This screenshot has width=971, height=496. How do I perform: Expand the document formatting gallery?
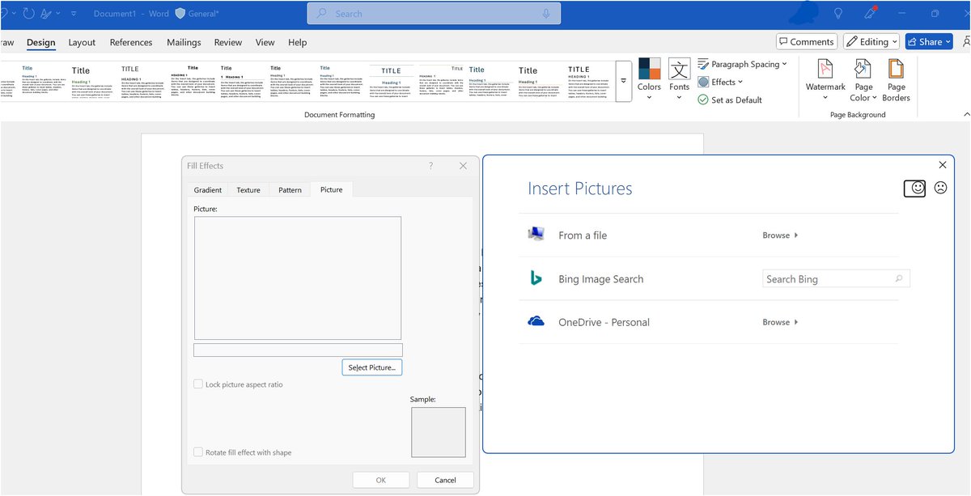click(x=623, y=80)
